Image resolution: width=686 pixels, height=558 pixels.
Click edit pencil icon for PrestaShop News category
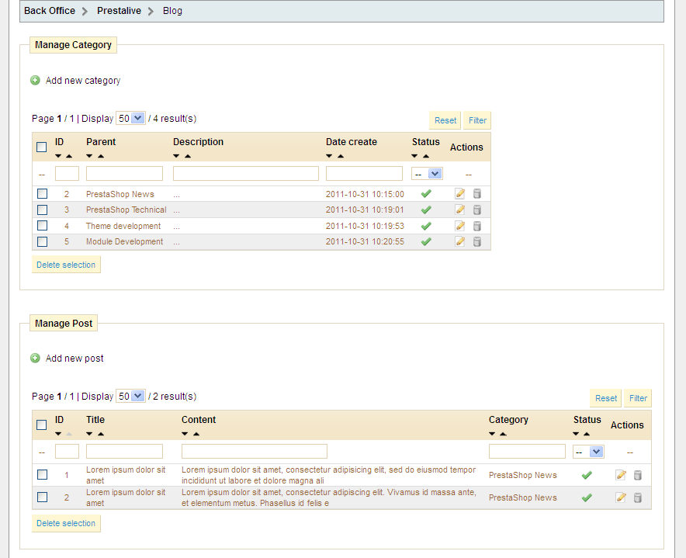coord(459,194)
